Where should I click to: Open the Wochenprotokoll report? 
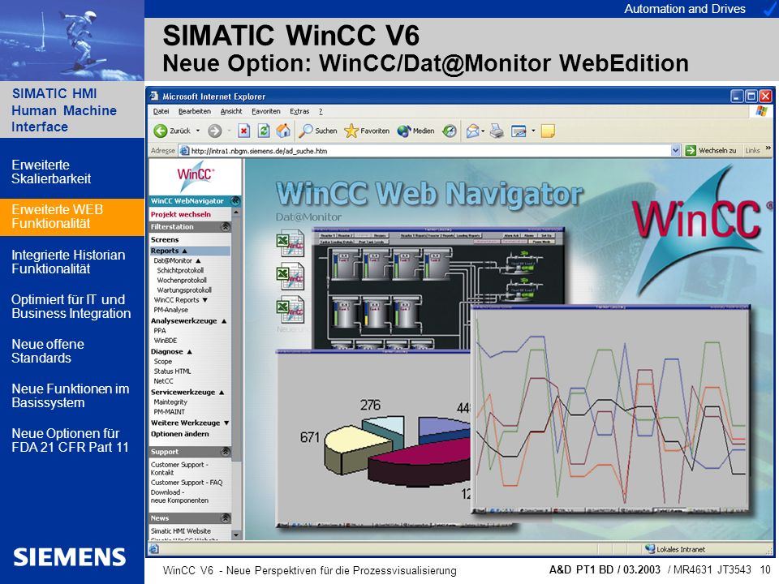pos(182,280)
